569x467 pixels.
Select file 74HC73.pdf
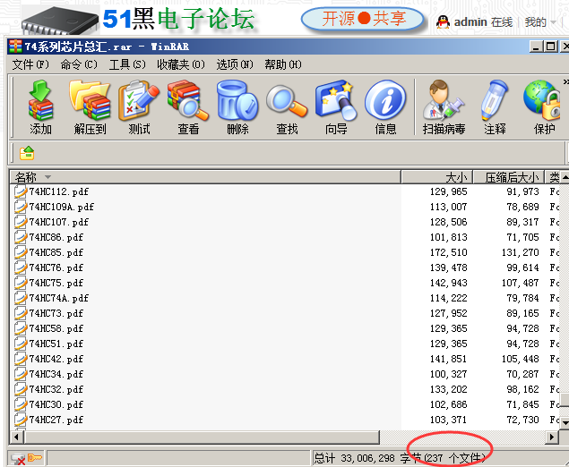pyautogui.click(x=56, y=313)
